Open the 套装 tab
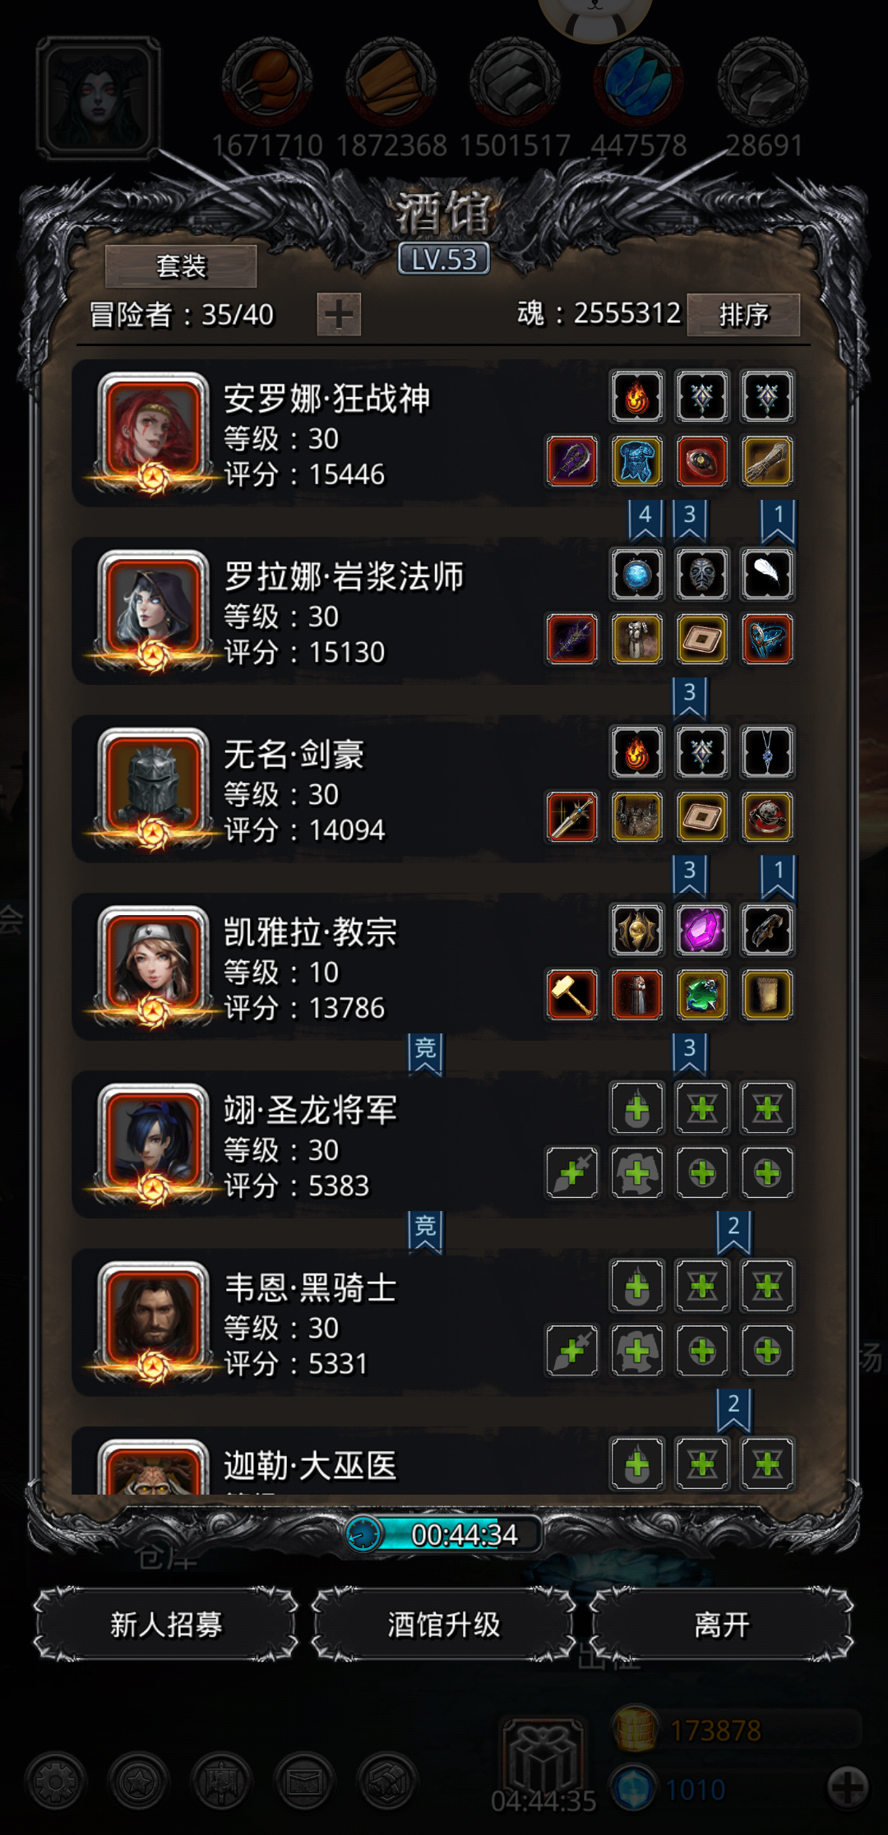The height and width of the screenshot is (1835, 888). (x=181, y=266)
